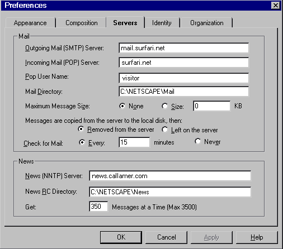Click the Outgoing Mail SMTP Server field
Viewport: 283px width, 249px height.
coord(183,48)
